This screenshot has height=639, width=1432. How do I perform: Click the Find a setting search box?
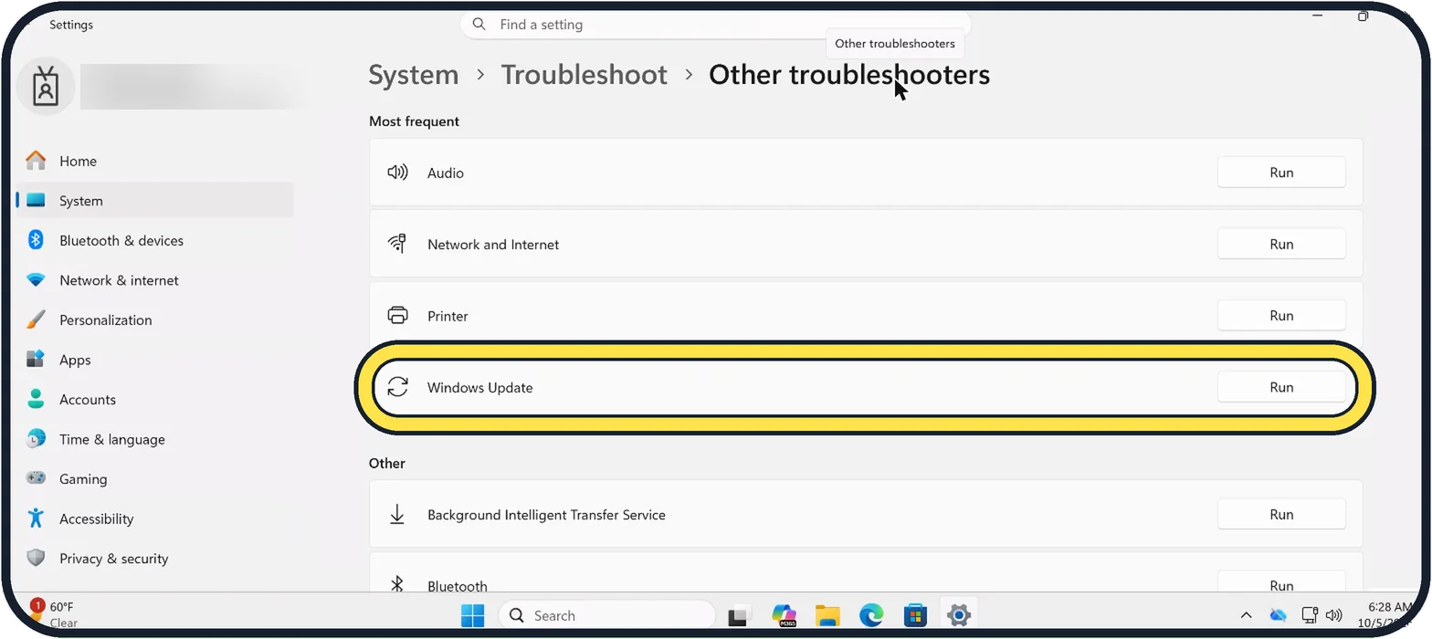pyautogui.click(x=715, y=25)
